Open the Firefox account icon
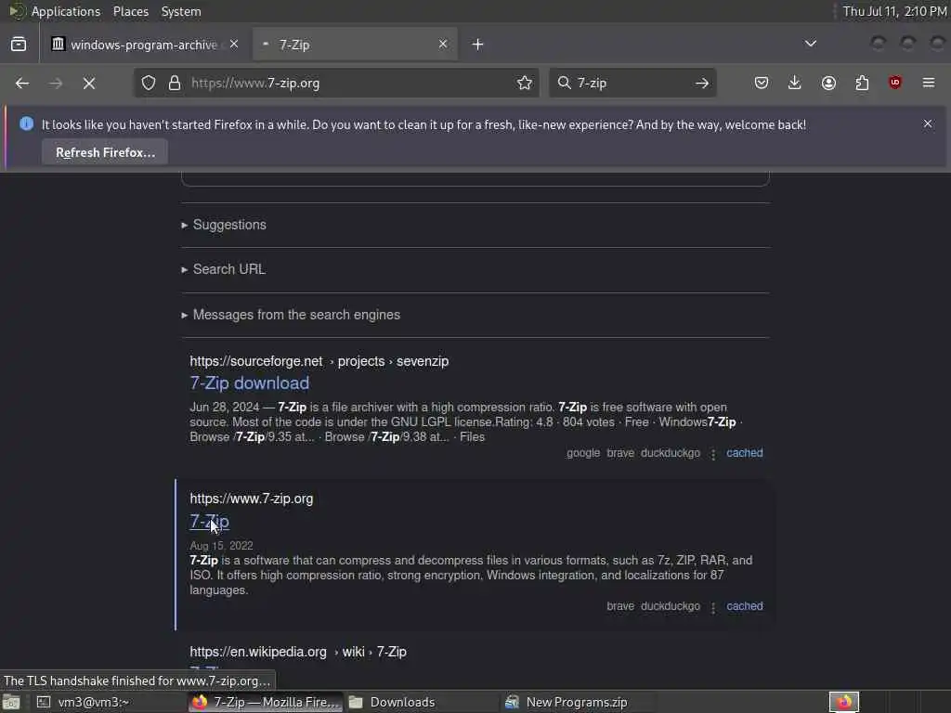Screen dimensions: 951x713 pos(828,83)
